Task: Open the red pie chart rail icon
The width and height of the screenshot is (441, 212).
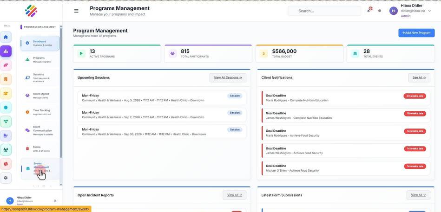Action: 6,164
